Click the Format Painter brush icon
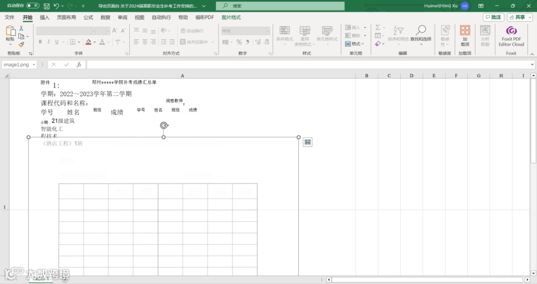Screen dimensions: 537x284 [21, 45]
